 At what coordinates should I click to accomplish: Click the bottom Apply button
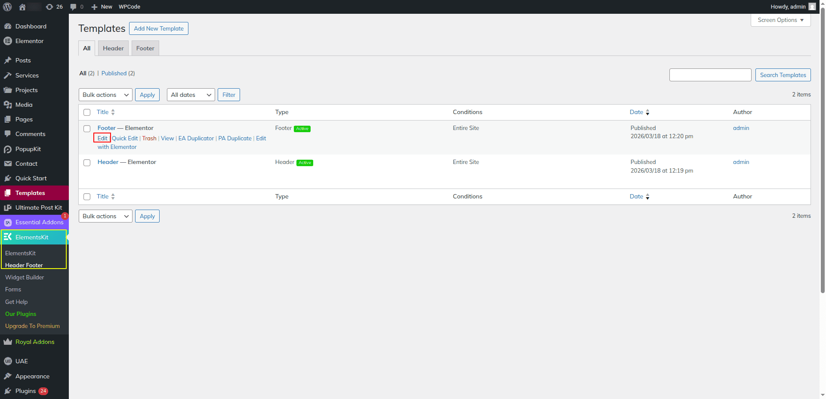point(147,216)
